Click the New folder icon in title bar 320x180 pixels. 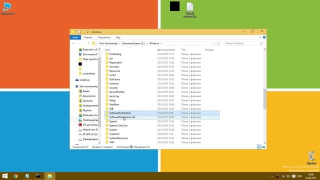(x=83, y=32)
